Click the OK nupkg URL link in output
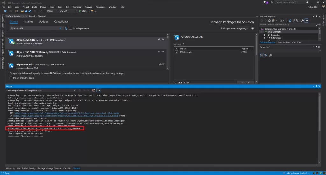The height and width of the screenshot is (175, 326). [66, 116]
